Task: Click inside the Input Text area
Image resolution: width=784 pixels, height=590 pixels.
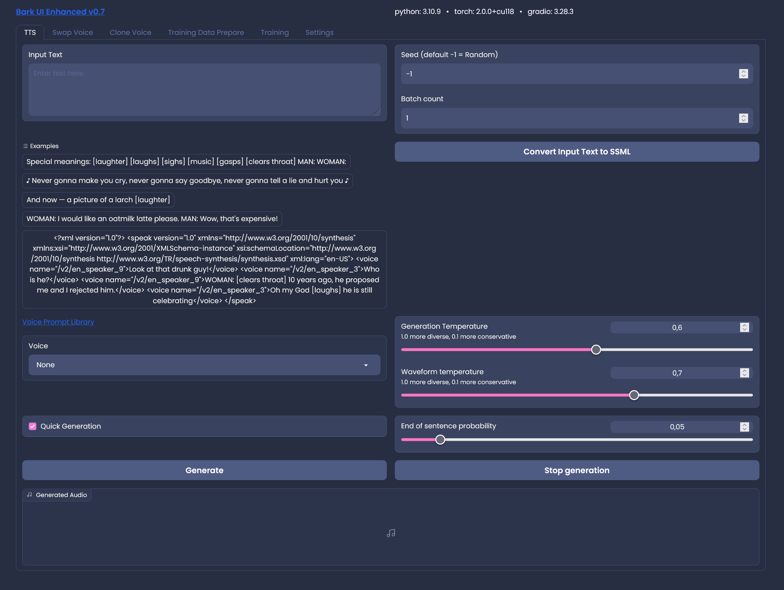Action: [204, 89]
